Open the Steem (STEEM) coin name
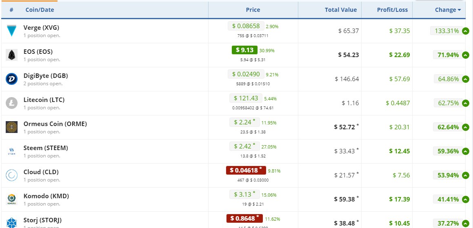 [46, 148]
